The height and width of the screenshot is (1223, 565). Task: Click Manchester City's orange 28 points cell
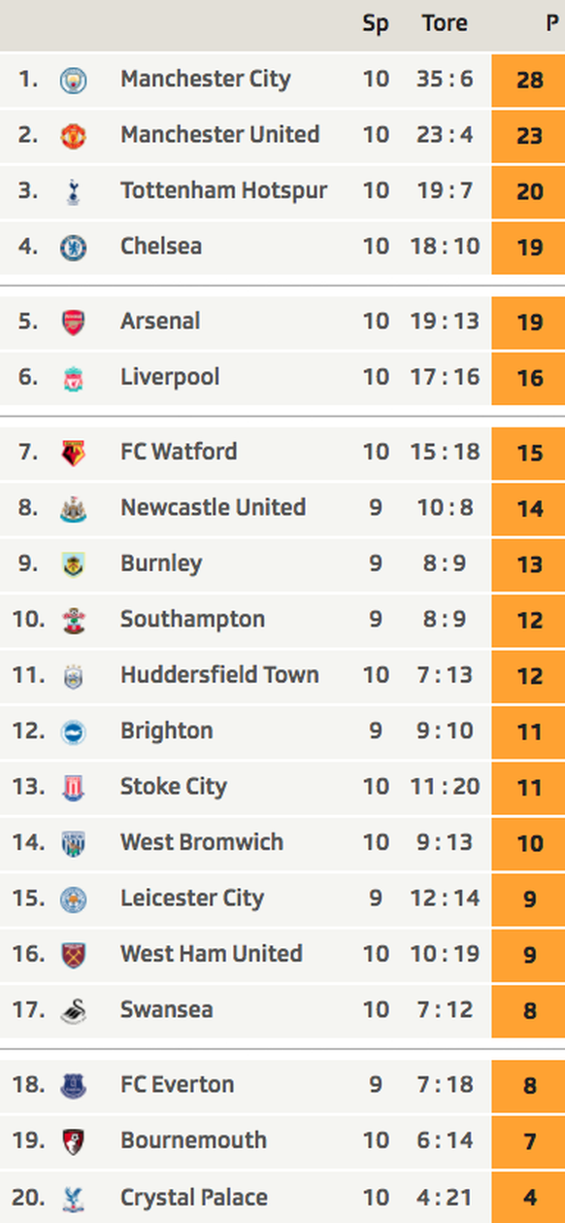(529, 80)
